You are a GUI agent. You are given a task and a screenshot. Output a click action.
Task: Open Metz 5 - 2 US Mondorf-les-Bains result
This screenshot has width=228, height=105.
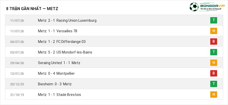point(65,52)
